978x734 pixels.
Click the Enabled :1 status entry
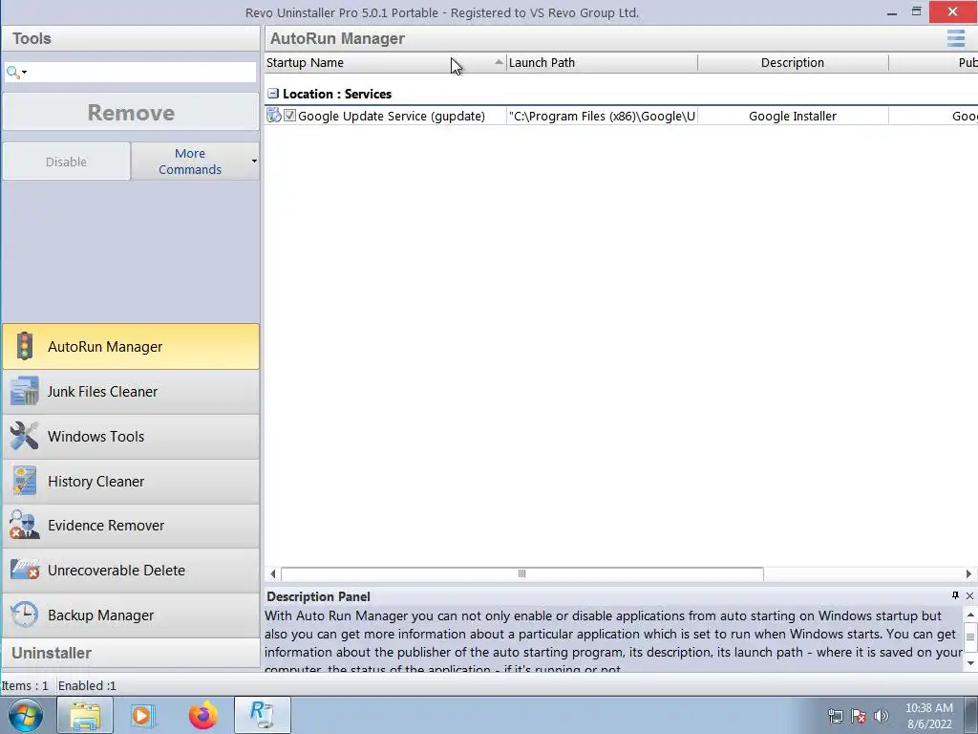(x=87, y=685)
